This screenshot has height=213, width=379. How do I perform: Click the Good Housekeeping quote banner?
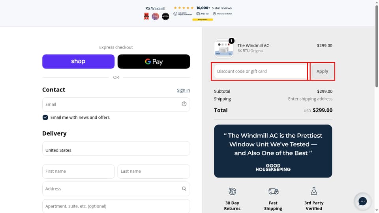(273, 151)
